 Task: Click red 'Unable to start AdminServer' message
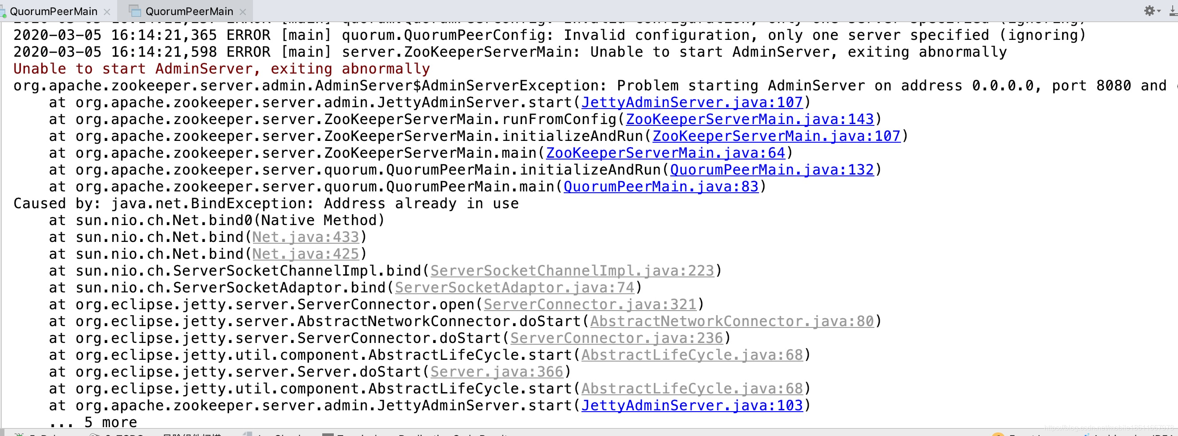point(221,69)
